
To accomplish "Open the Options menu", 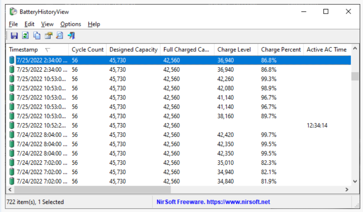I will [71, 24].
